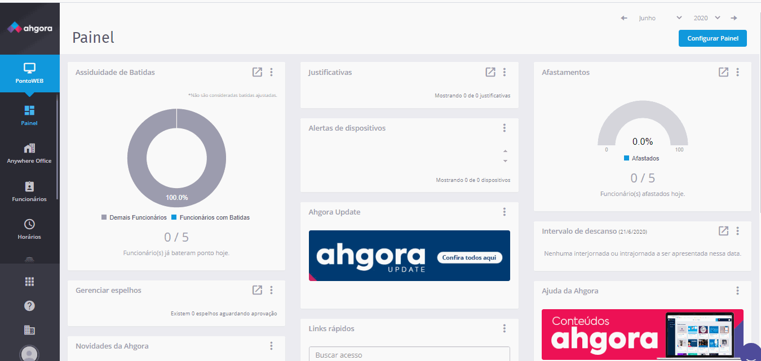Viewport: 761px width, 361px height.
Task: Click the help question mark icon
Action: coord(30,306)
